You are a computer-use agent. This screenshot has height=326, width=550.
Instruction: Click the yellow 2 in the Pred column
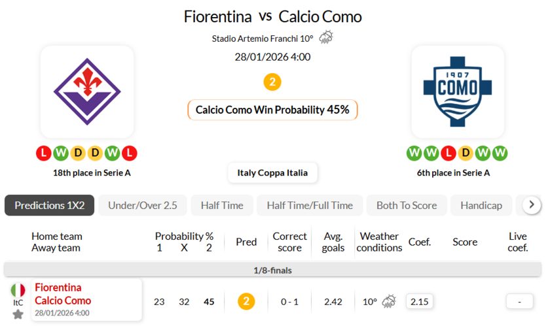(x=246, y=301)
